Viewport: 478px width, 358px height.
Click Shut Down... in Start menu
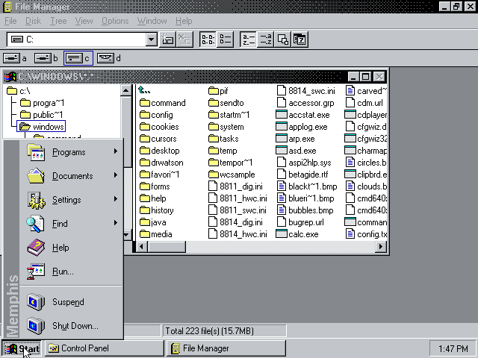75,326
